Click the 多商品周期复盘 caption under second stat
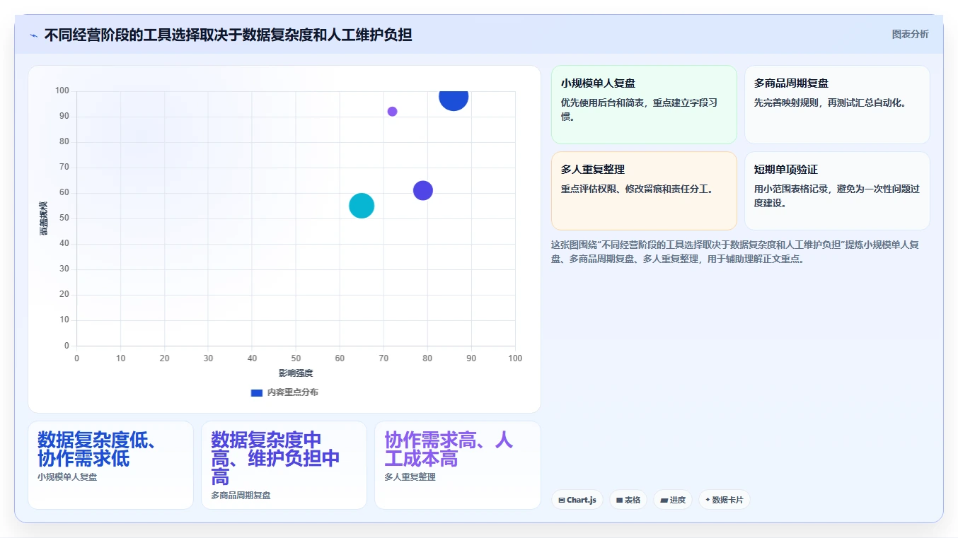Image resolution: width=958 pixels, height=538 pixels. click(241, 496)
